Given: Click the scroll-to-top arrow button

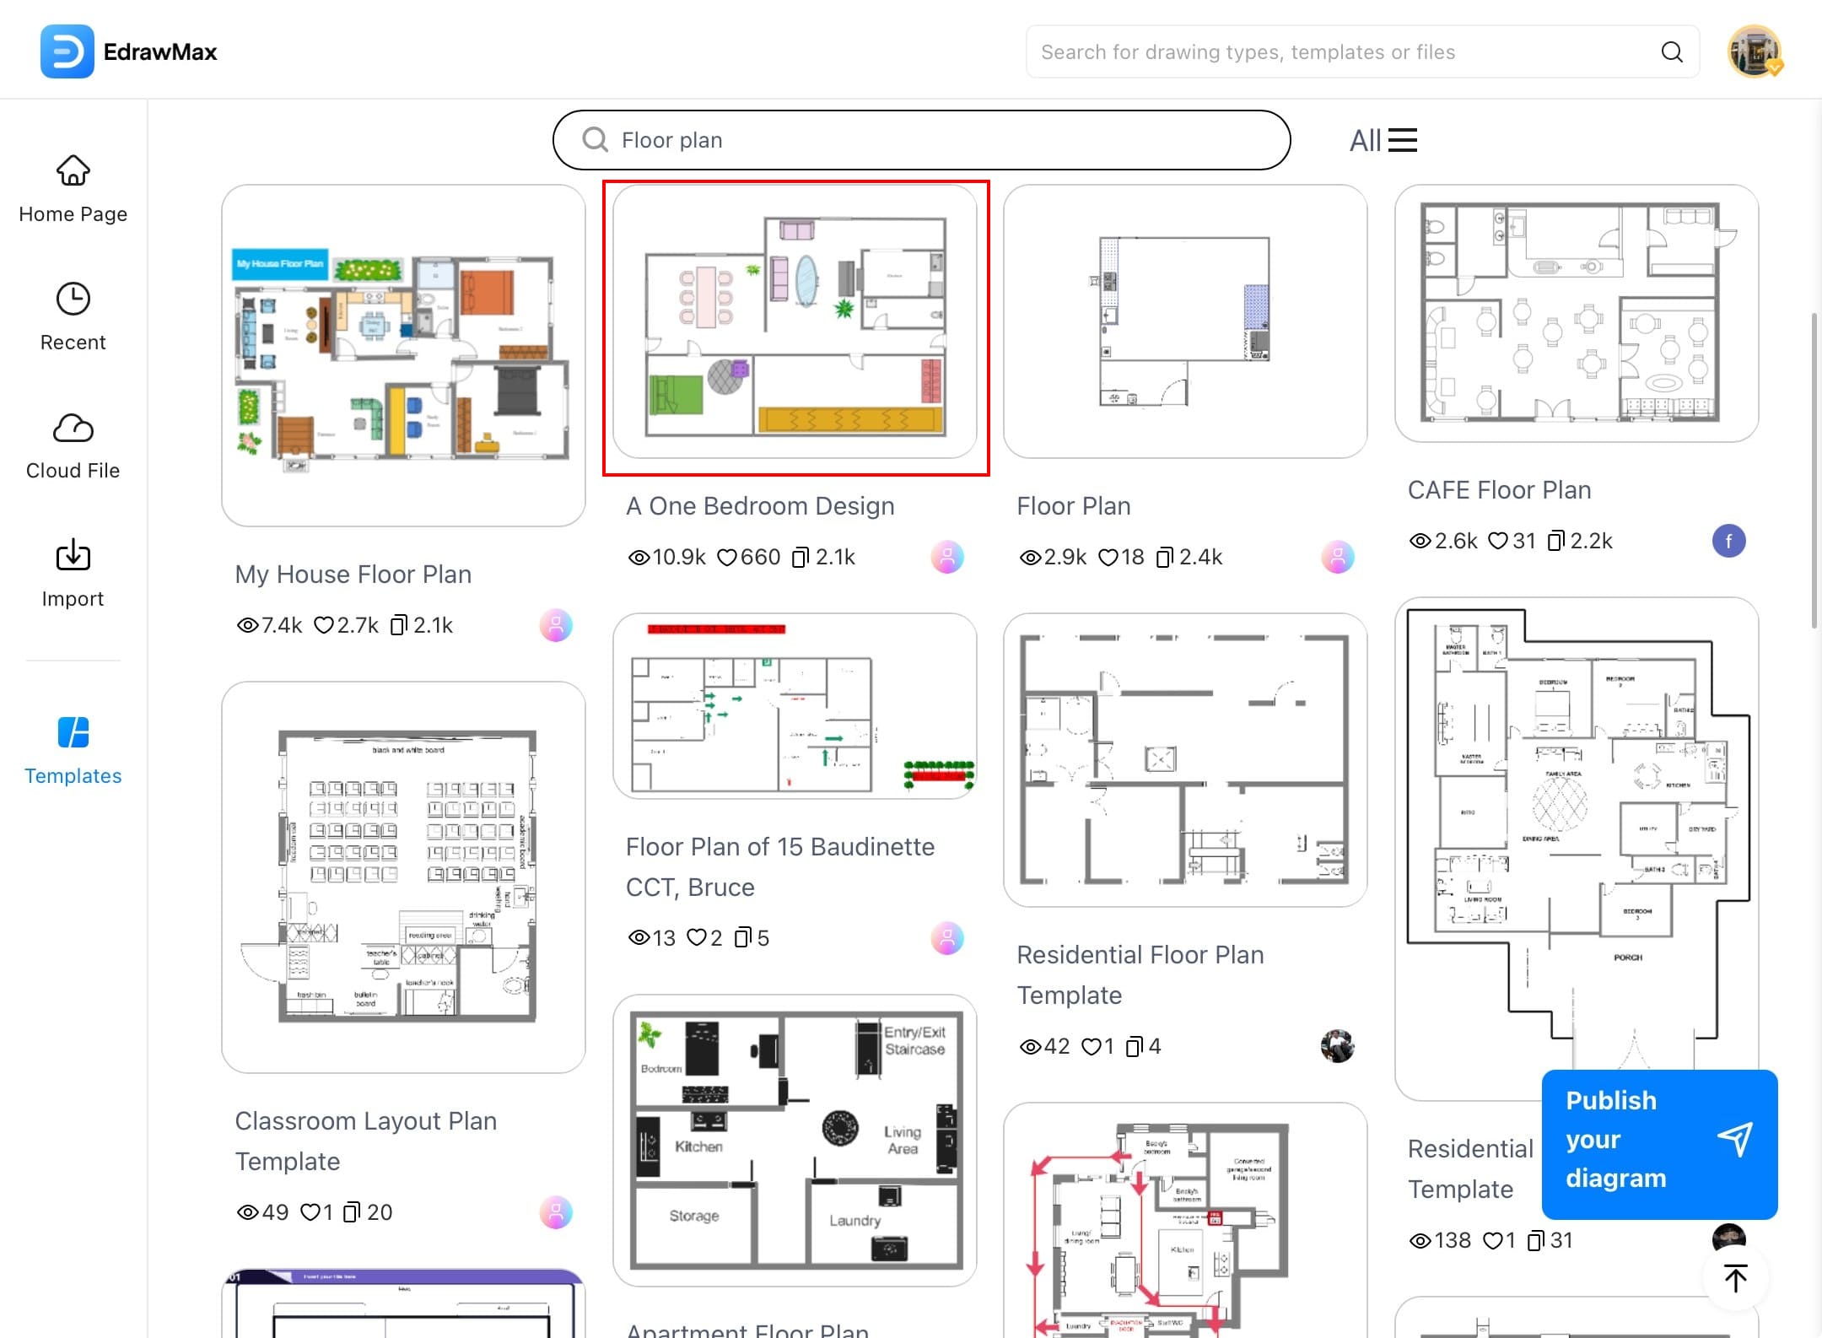Looking at the screenshot, I should point(1735,1277).
